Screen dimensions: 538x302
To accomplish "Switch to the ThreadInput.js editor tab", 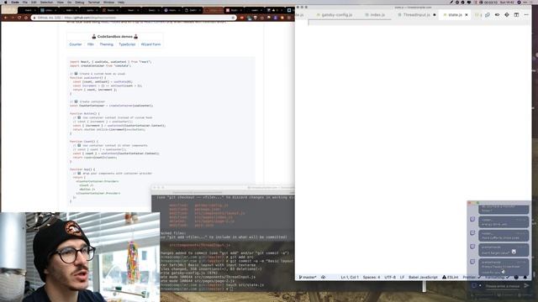I will tap(416, 15).
